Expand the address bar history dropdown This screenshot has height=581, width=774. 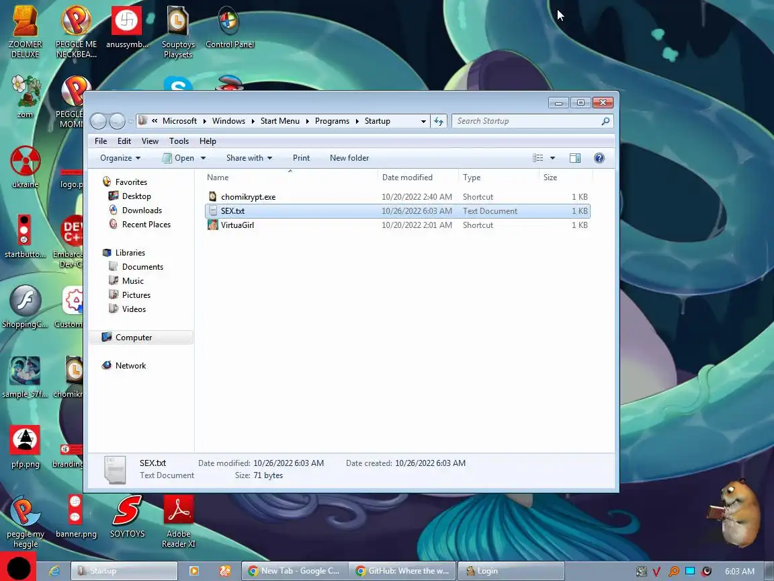(x=423, y=121)
